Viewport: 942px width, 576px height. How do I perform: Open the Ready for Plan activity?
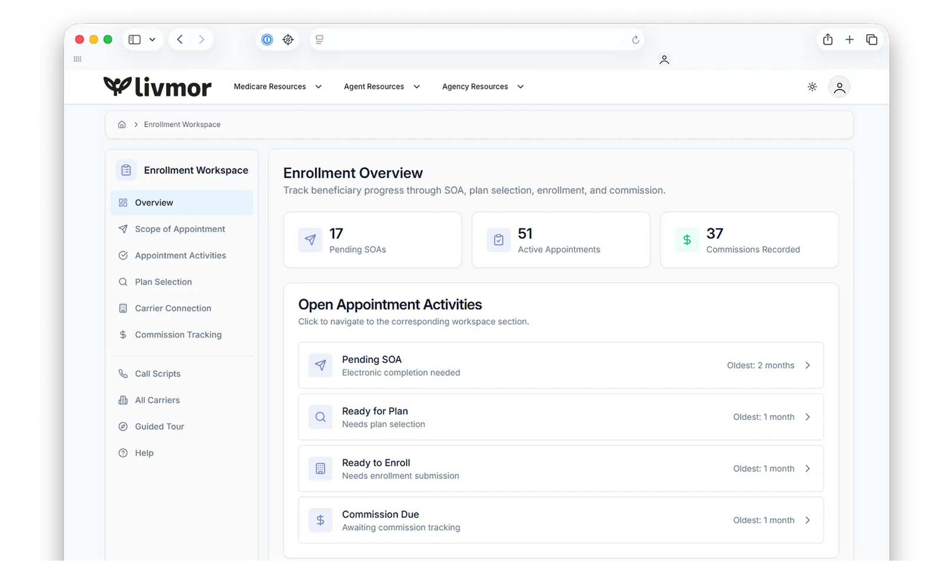(561, 417)
